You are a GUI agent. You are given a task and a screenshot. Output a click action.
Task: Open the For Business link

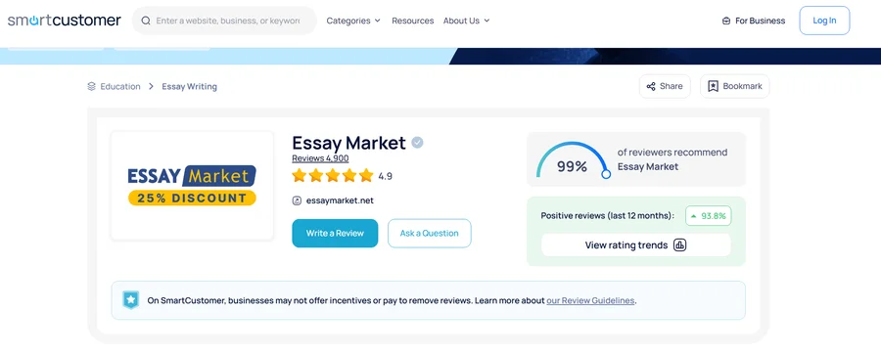click(x=754, y=21)
